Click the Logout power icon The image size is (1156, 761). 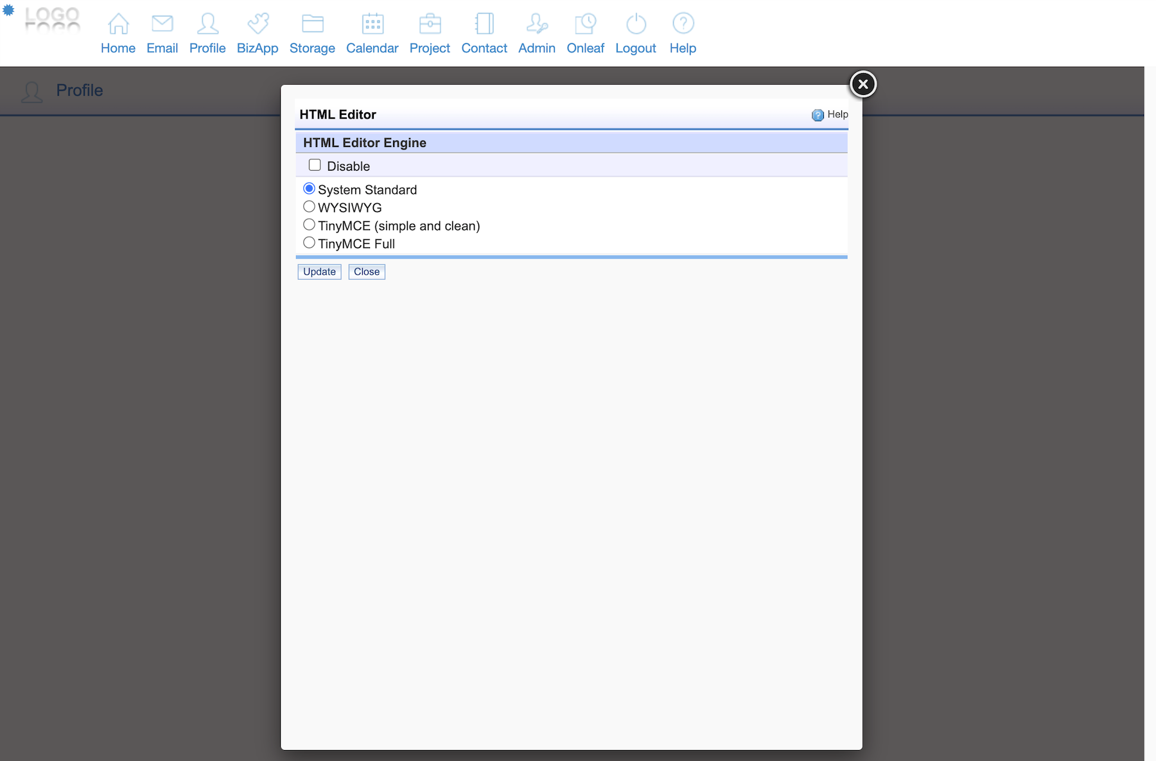click(x=636, y=24)
